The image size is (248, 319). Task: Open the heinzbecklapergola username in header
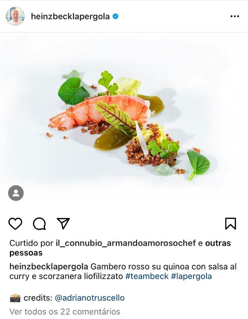point(70,17)
